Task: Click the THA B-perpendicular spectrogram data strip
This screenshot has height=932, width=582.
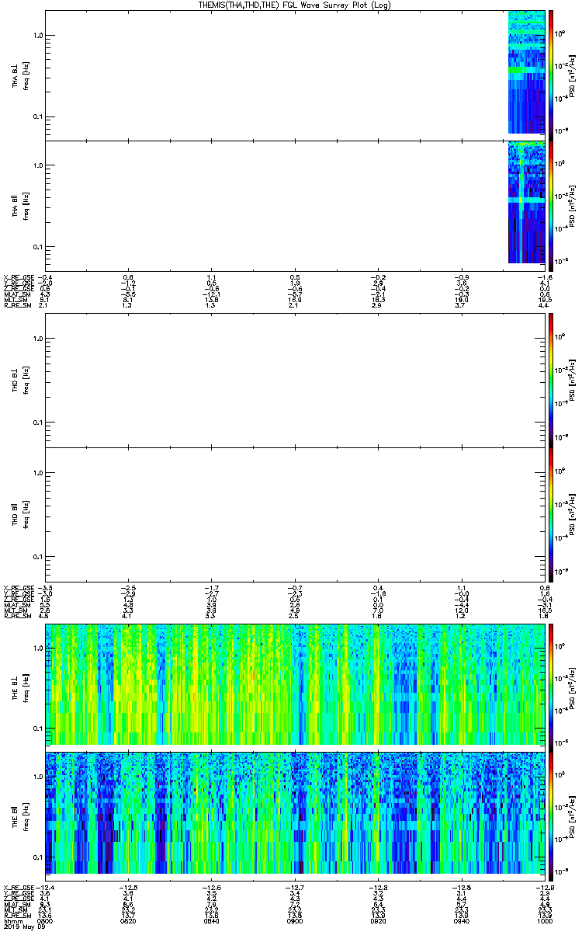Action: [x=526, y=71]
